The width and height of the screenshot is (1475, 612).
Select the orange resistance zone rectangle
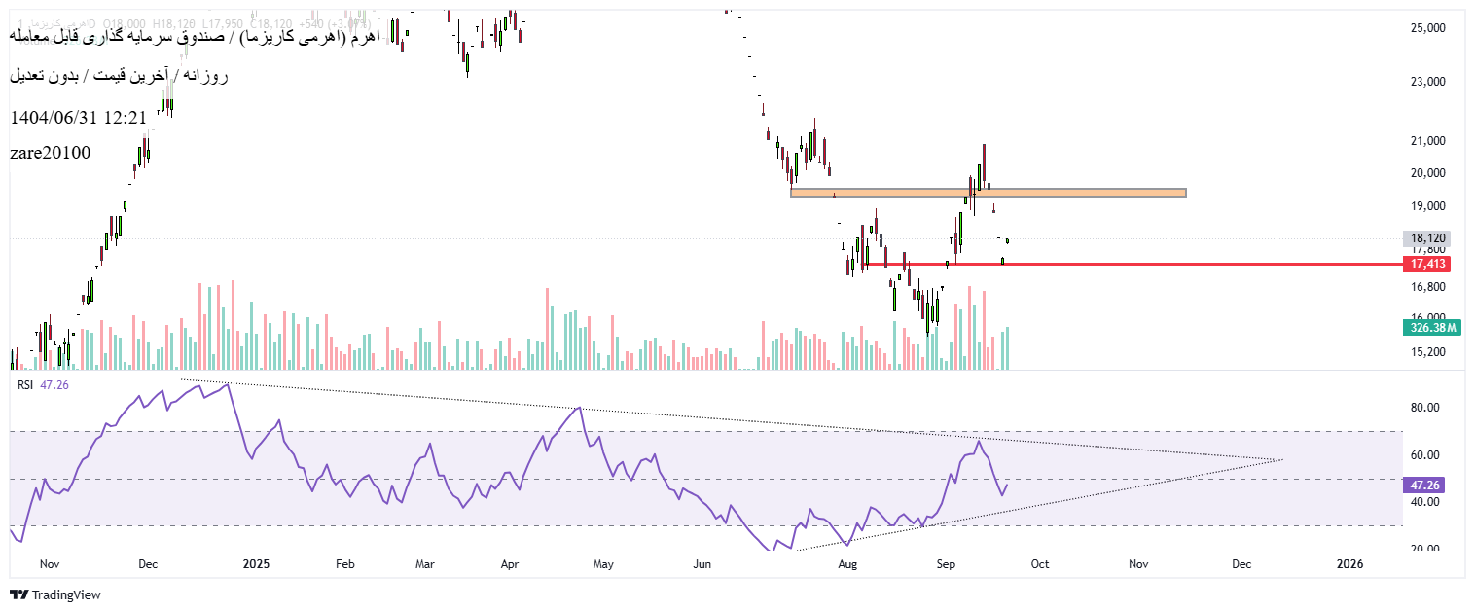(989, 193)
